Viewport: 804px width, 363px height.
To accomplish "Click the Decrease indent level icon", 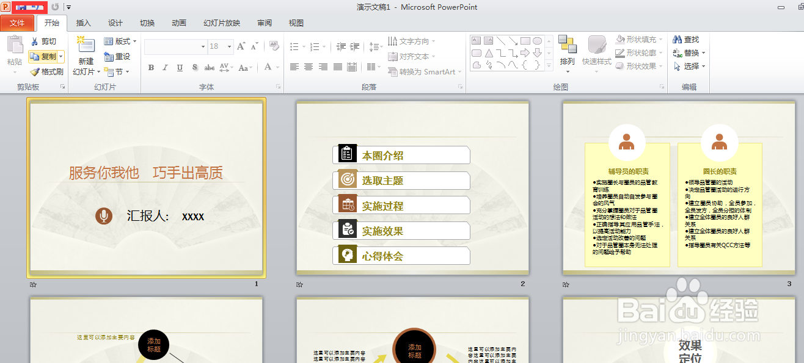I will tap(341, 46).
